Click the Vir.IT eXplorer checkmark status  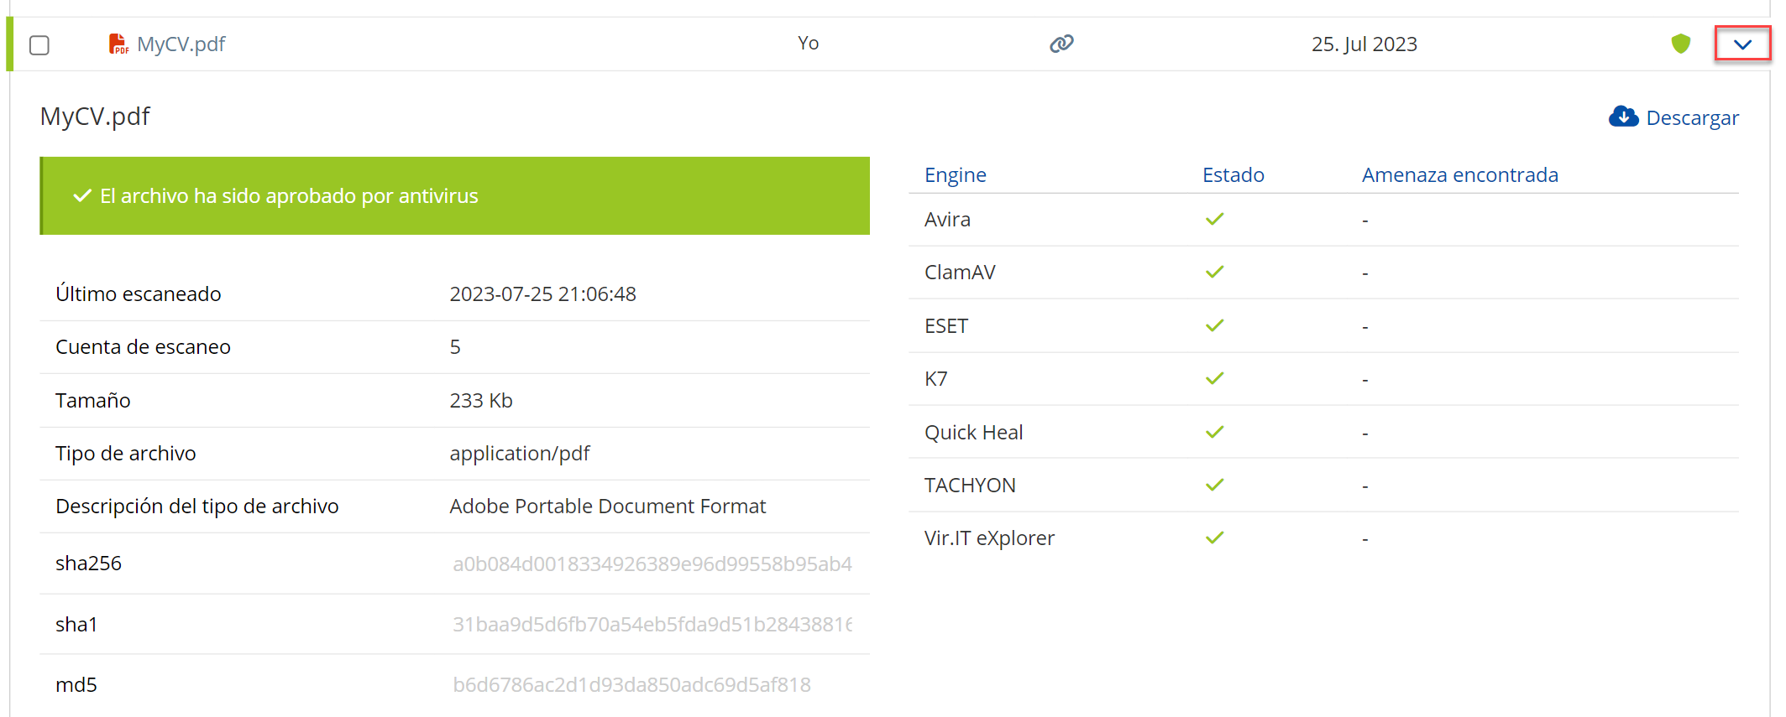click(1214, 538)
